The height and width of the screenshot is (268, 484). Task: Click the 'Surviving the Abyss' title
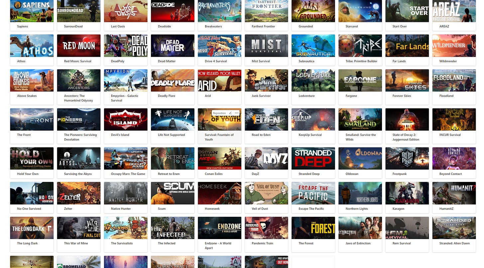[78, 174]
